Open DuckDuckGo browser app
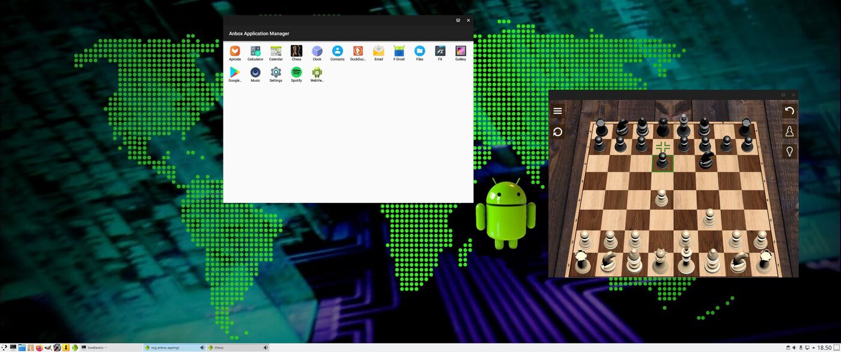 click(358, 52)
